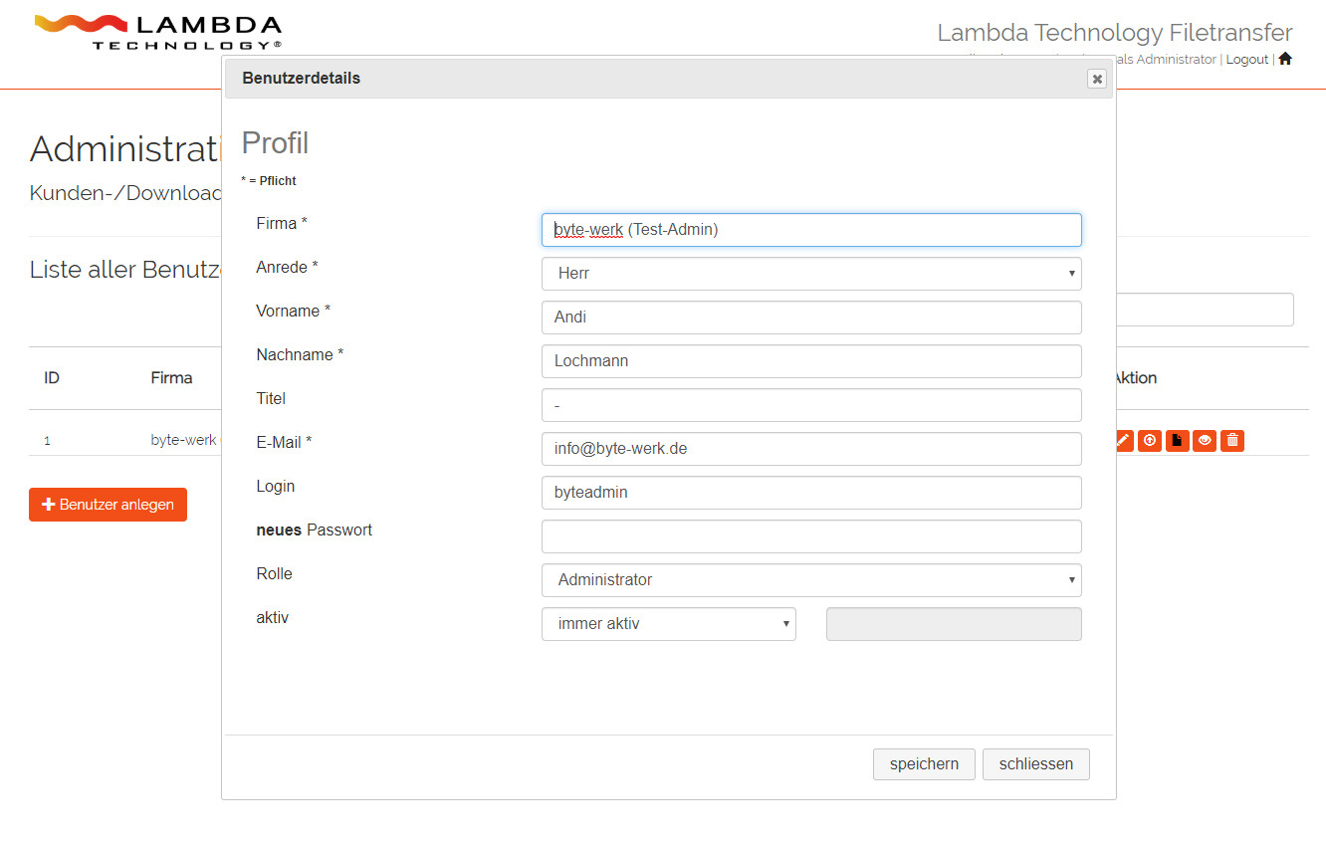The height and width of the screenshot is (849, 1326).
Task: Delete user with the trash icon
Action: pos(1232,440)
